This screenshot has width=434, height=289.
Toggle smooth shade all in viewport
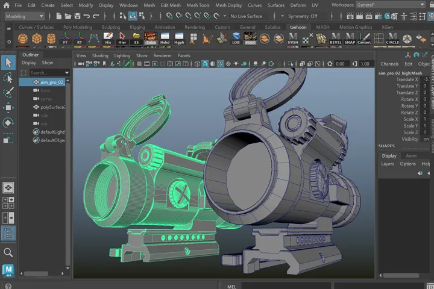pyautogui.click(x=205, y=64)
